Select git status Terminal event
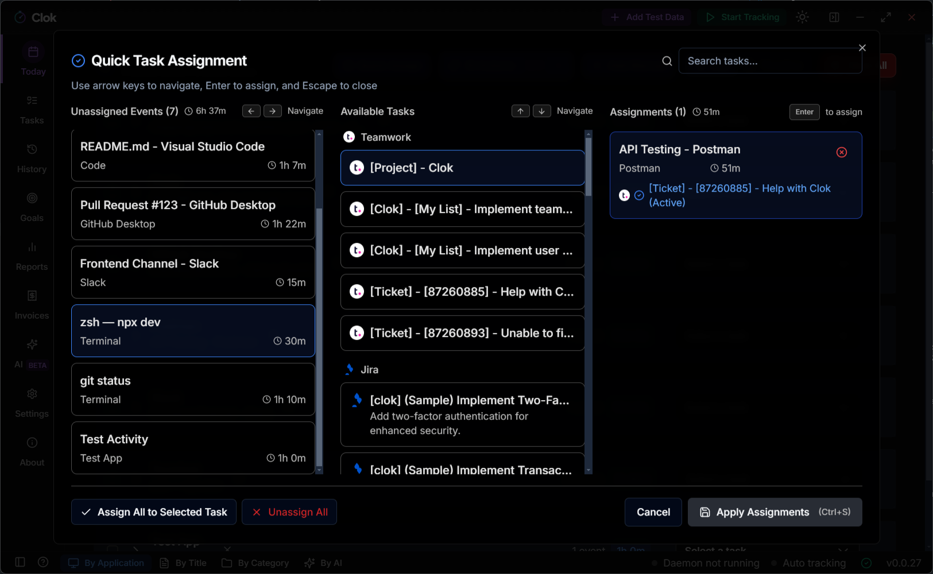Screen dimensions: 933x574 [x=193, y=389]
